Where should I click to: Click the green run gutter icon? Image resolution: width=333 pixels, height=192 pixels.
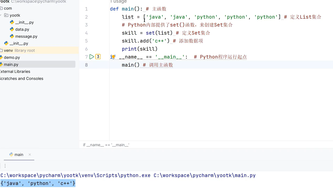pyautogui.click(x=92, y=57)
